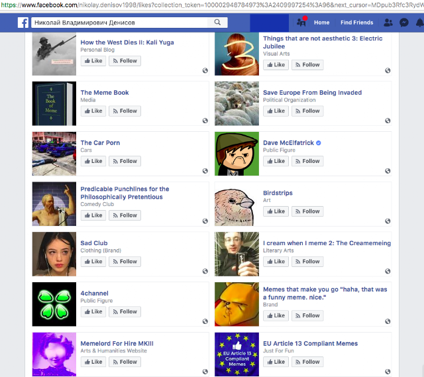The width and height of the screenshot is (424, 377).
Task: Open the friend requests icon
Action: pos(388,23)
